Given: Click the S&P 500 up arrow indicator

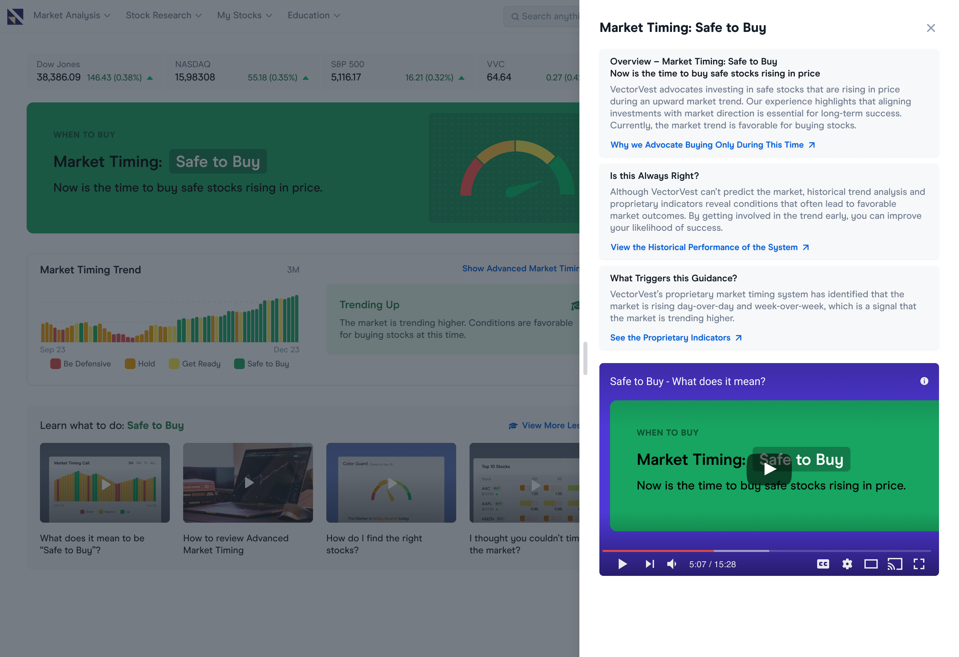Looking at the screenshot, I should (461, 77).
